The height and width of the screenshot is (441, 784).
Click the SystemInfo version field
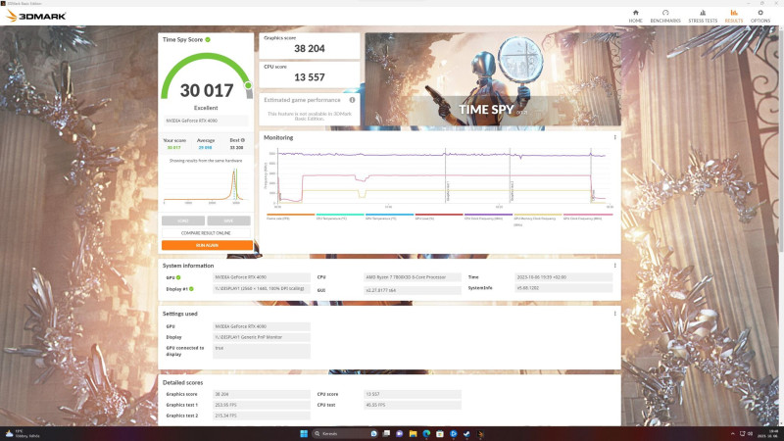[x=563, y=288]
